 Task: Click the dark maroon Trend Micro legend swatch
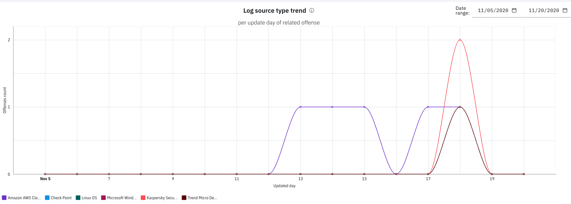tap(184, 198)
